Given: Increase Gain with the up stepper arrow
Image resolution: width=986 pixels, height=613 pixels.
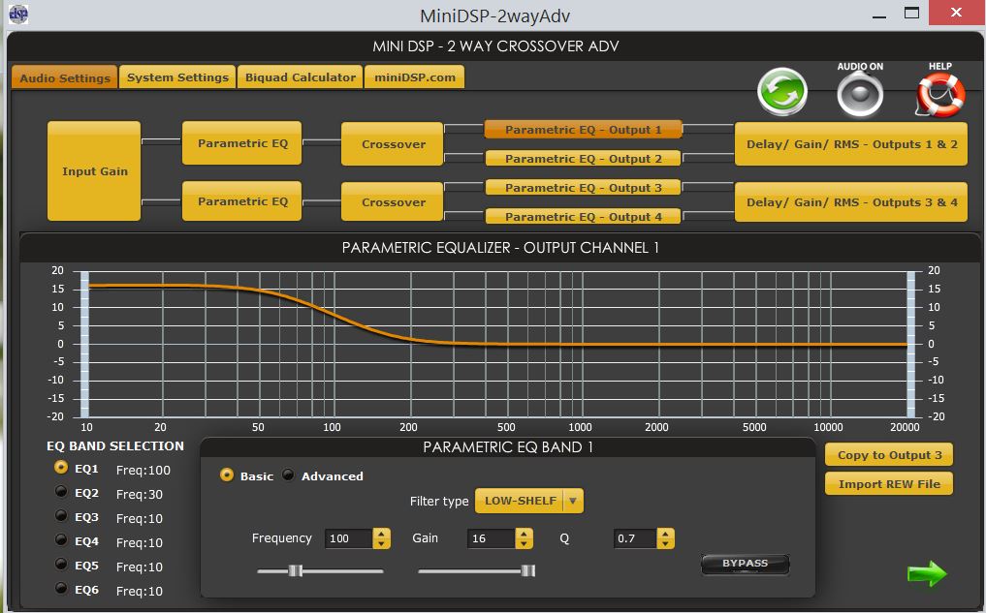Looking at the screenshot, I should pos(524,533).
